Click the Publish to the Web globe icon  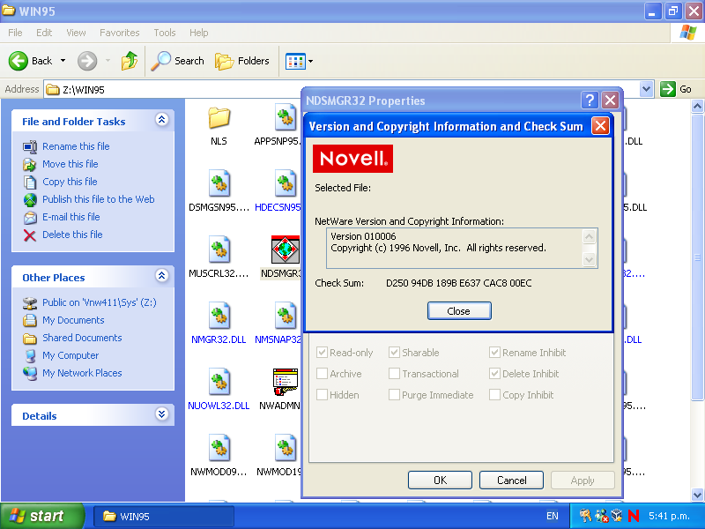pos(30,199)
